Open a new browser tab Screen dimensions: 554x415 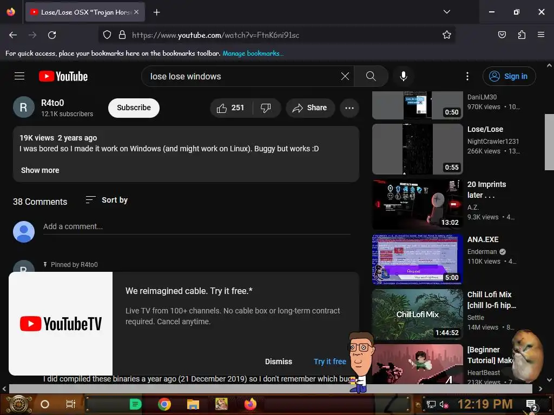pos(156,12)
